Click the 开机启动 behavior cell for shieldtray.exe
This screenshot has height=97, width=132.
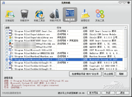pyautogui.click(x=62, y=37)
